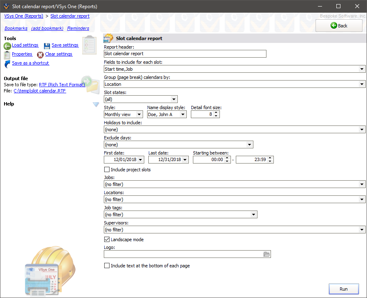Check Include text at the bottom of each page

tap(107, 265)
